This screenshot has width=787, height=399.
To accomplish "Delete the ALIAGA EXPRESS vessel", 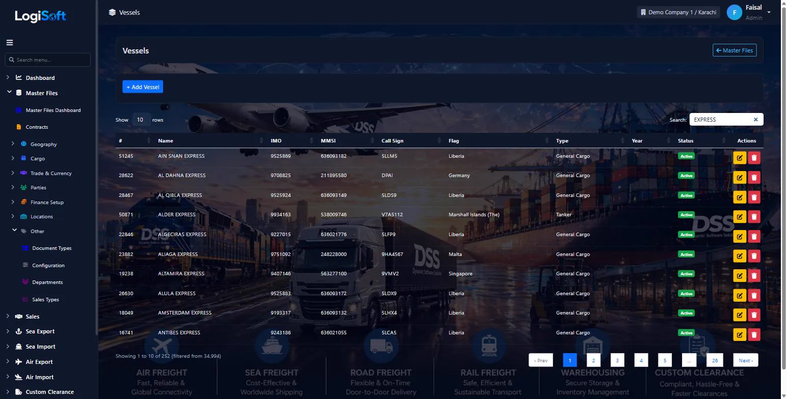I will click(x=754, y=256).
